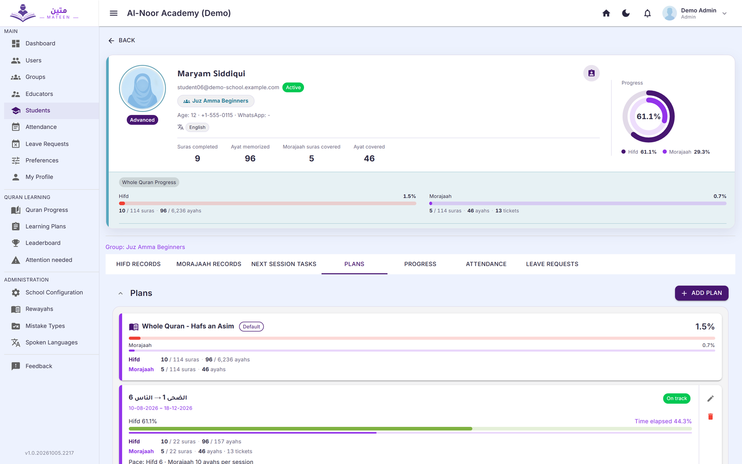Click the Whole Quran Morajaah progress bar
The width and height of the screenshot is (742, 464).
578,204
